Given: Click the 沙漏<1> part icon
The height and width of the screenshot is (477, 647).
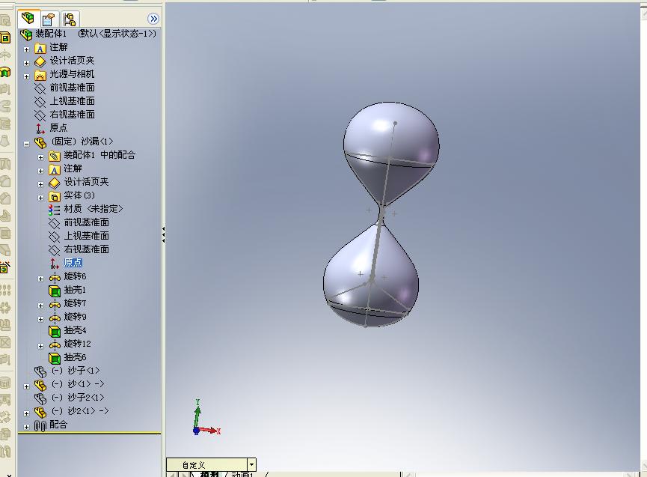Looking at the screenshot, I should click(40, 142).
